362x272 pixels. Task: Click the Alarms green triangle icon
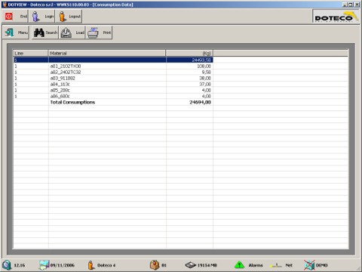point(239,265)
